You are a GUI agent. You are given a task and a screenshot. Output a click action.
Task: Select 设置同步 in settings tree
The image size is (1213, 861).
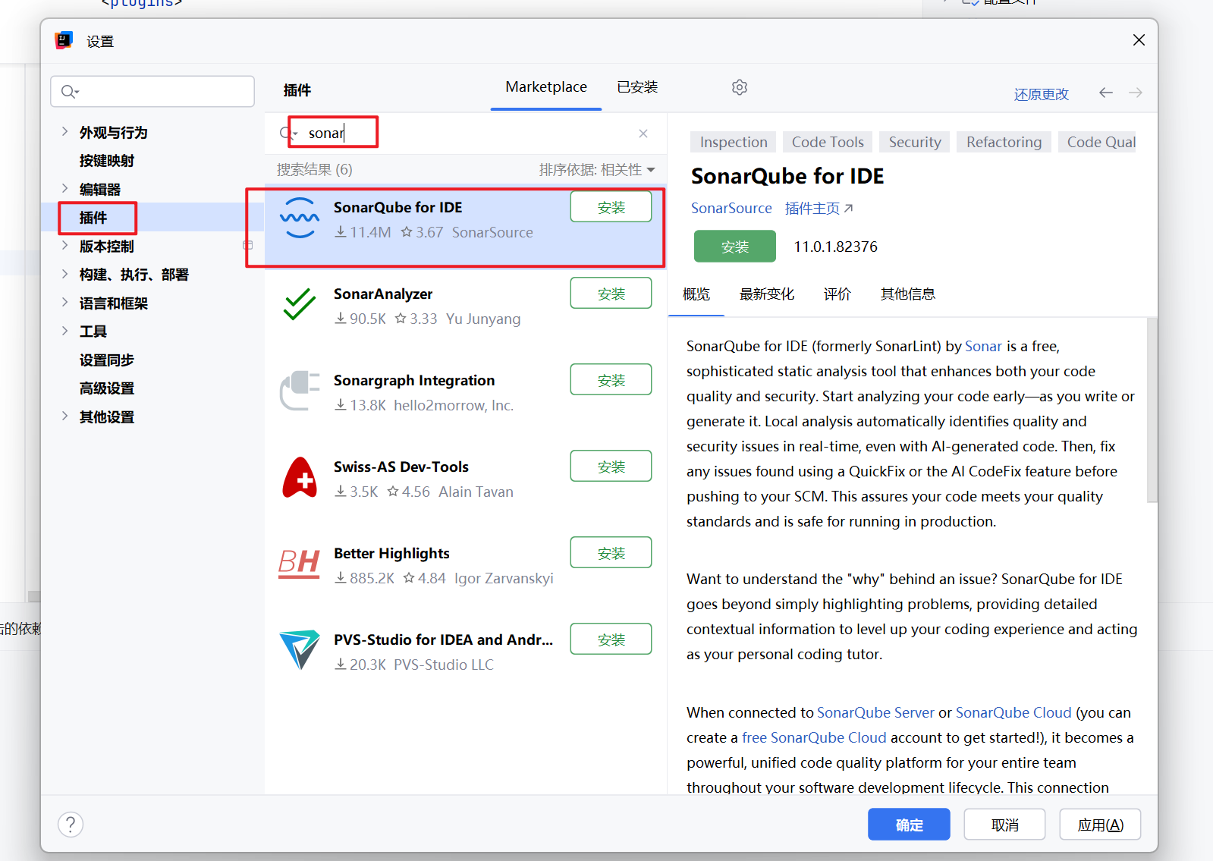coord(106,360)
